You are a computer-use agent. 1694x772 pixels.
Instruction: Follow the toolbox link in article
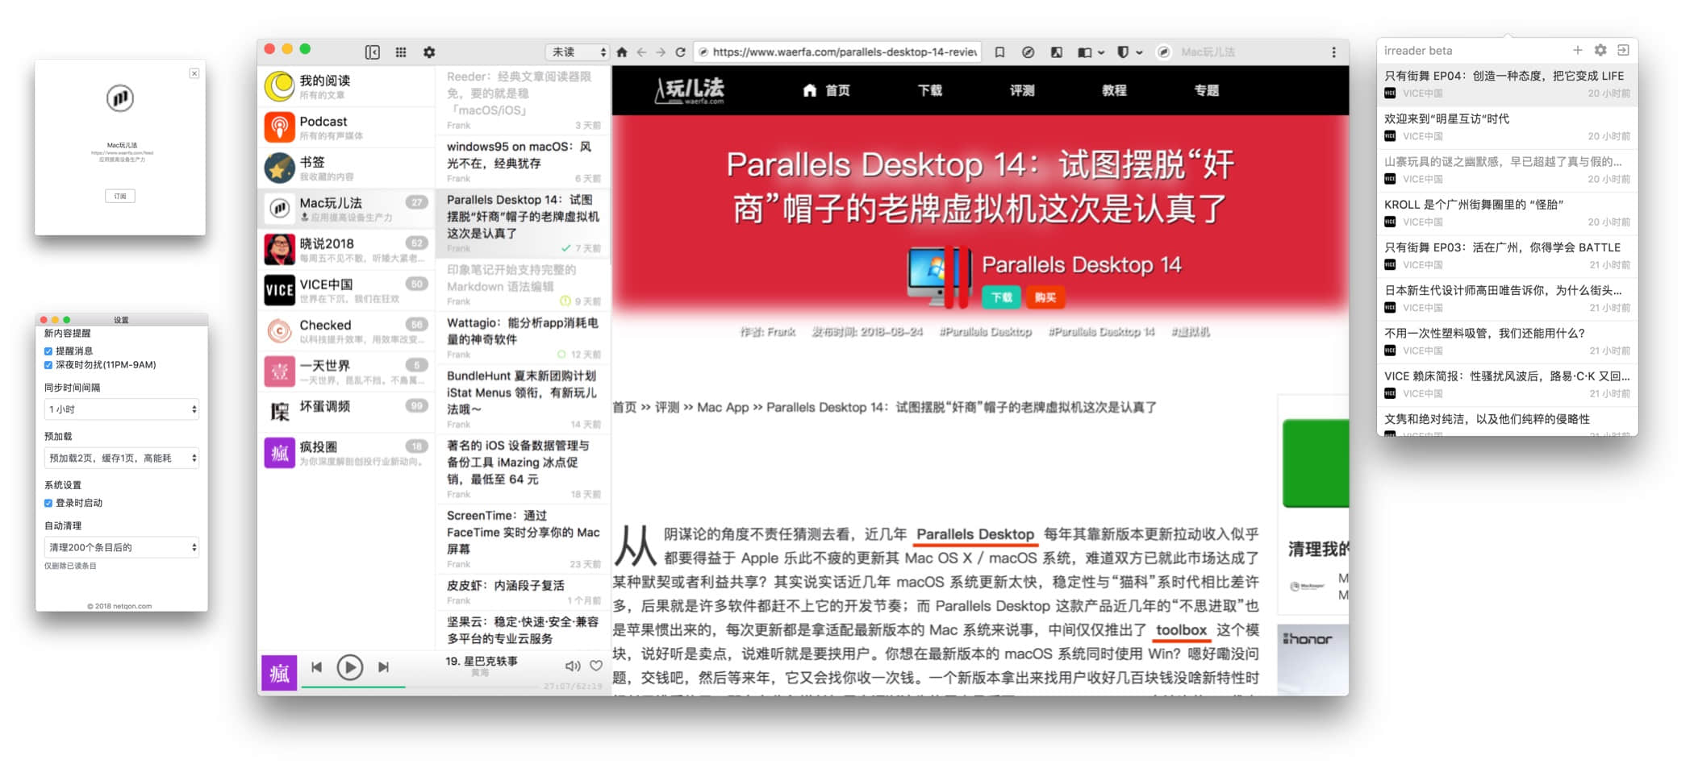point(1181,630)
